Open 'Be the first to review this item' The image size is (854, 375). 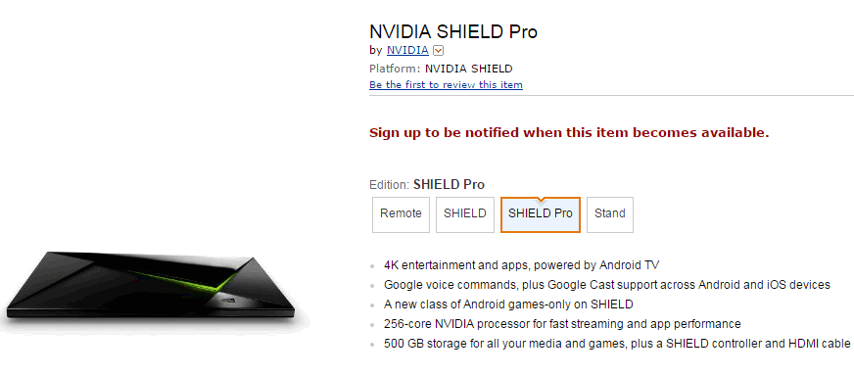click(x=446, y=85)
